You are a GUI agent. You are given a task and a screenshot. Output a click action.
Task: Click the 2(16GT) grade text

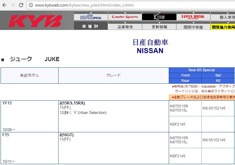(x=67, y=135)
